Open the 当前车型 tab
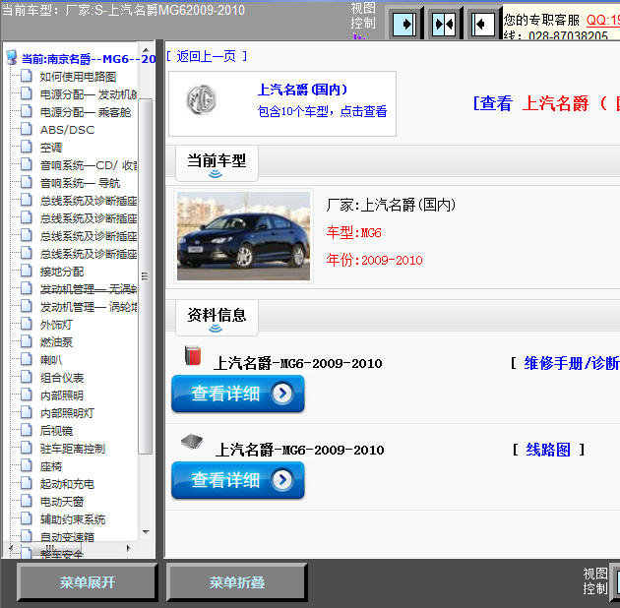The width and height of the screenshot is (620, 608). click(217, 163)
